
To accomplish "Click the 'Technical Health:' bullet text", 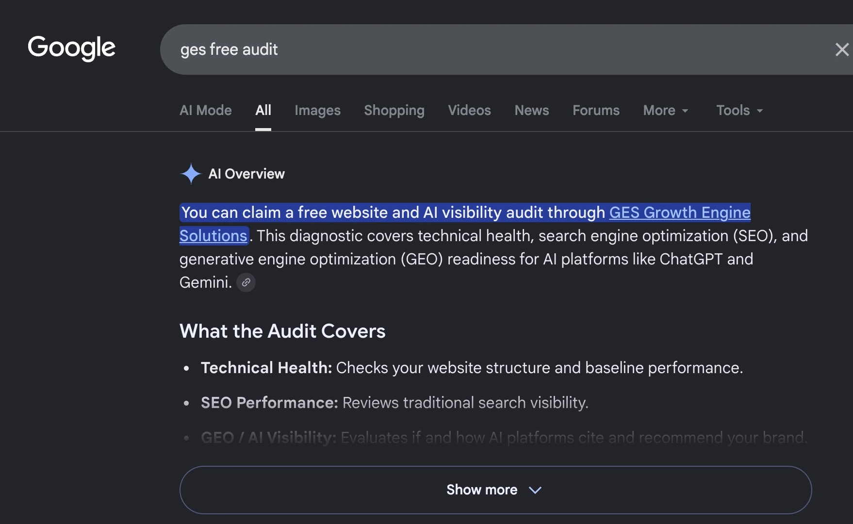I will click(x=266, y=368).
